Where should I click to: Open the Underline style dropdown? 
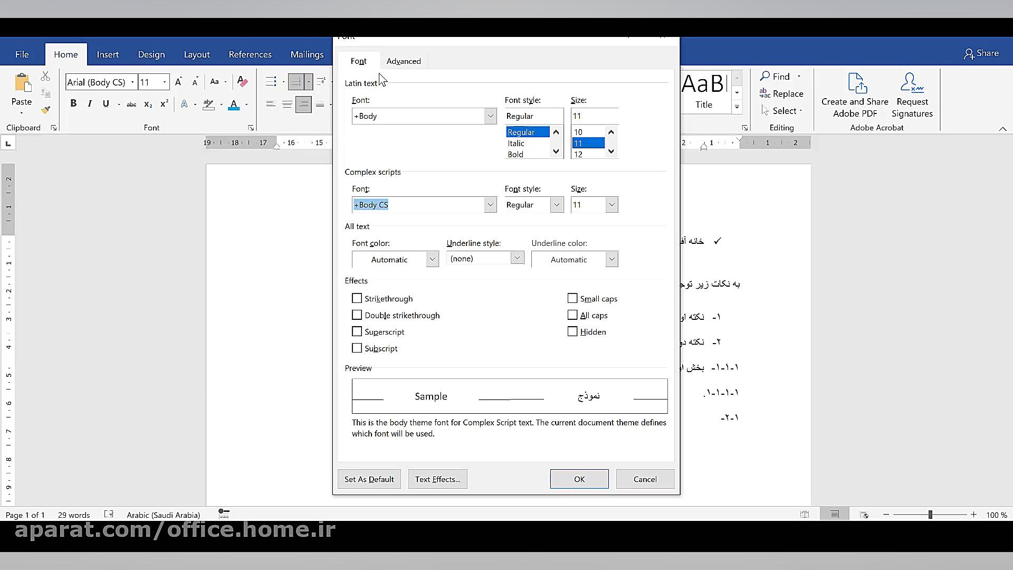tap(517, 258)
